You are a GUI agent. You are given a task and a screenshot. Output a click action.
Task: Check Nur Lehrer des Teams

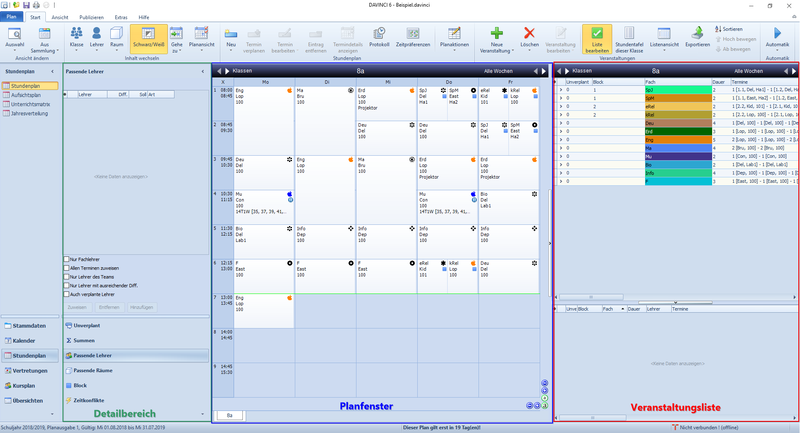coord(66,277)
